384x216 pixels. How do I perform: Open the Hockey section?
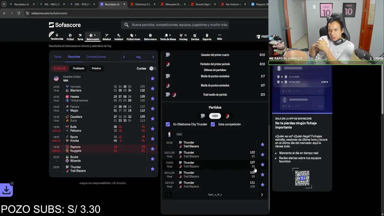coord(183,37)
